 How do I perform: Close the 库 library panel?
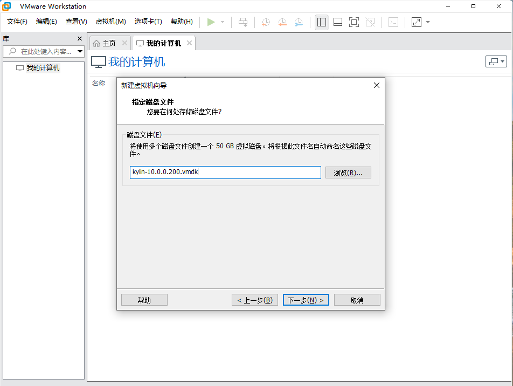click(x=80, y=39)
